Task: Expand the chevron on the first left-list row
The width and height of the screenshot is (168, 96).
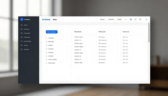Action: pos(67,38)
